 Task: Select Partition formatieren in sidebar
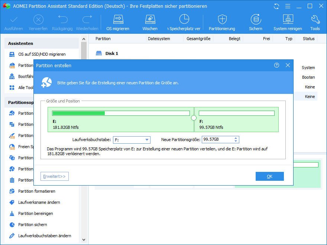pos(36,191)
